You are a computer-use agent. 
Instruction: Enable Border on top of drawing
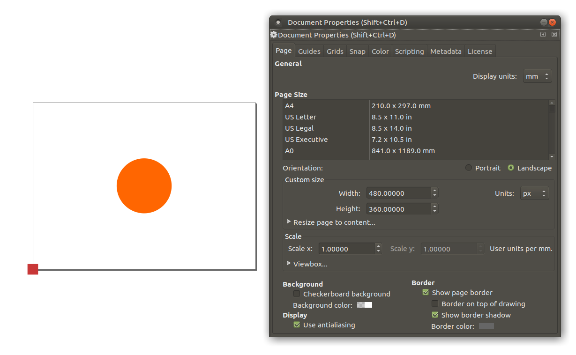434,303
